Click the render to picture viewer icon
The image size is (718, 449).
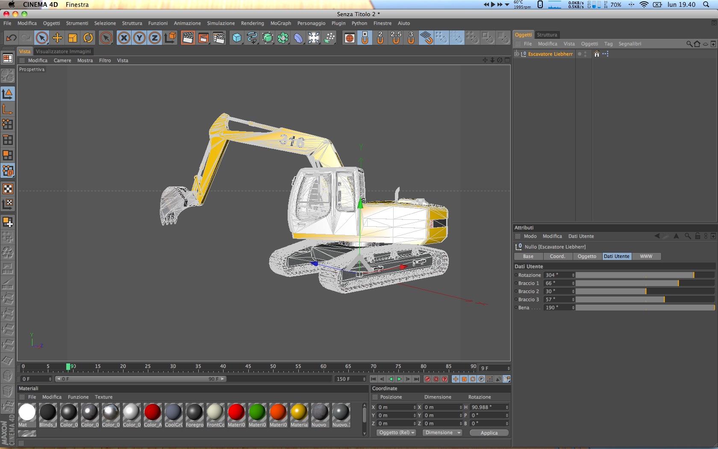pyautogui.click(x=203, y=38)
